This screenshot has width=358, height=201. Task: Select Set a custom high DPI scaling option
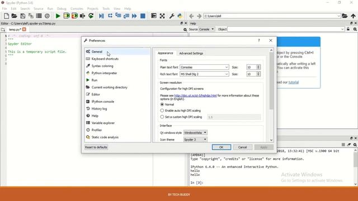click(x=162, y=117)
